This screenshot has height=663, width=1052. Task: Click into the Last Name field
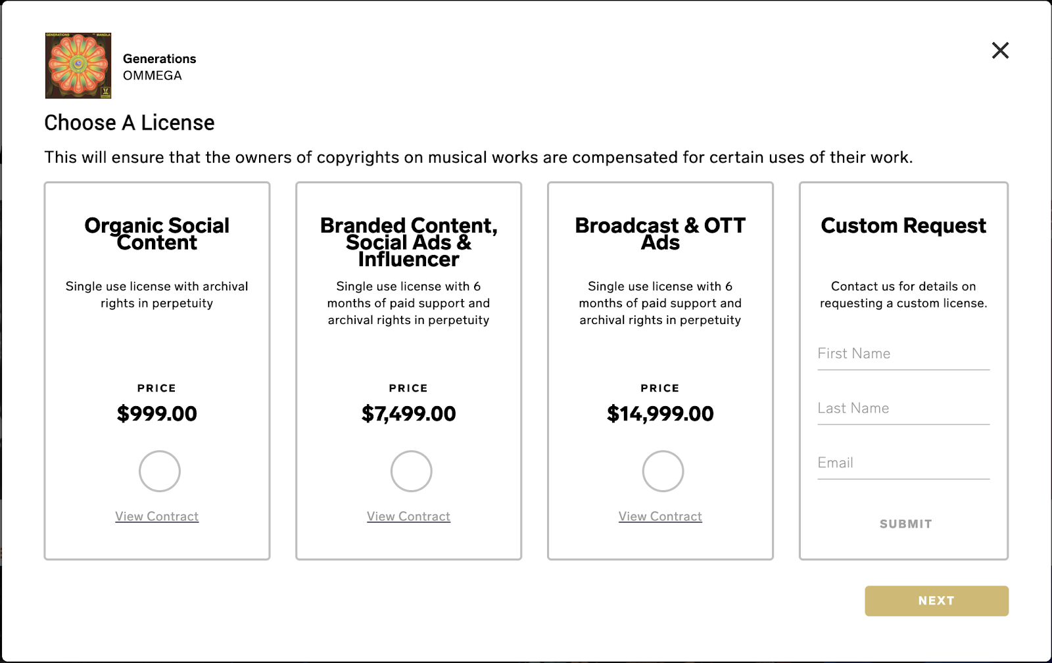tap(903, 409)
